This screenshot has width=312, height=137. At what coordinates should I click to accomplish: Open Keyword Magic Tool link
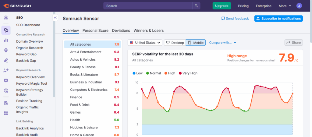(32, 83)
